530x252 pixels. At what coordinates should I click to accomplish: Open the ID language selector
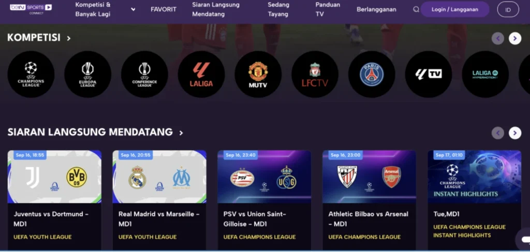(508, 9)
